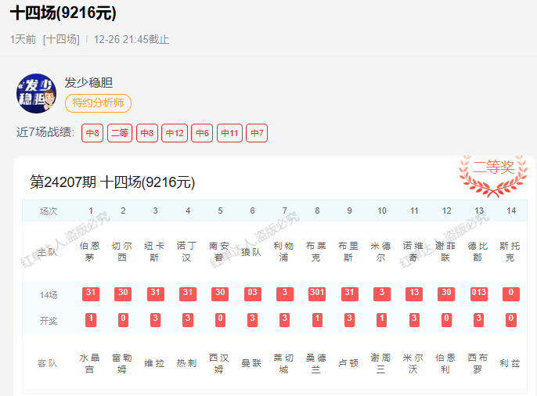The height and width of the screenshot is (396, 537).
Task: Click the 十四场(9216元) page title
Action: pyautogui.click(x=63, y=15)
